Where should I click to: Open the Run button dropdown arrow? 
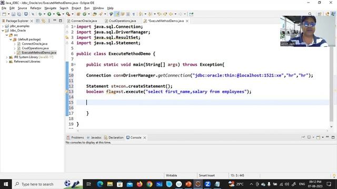click(x=54, y=14)
